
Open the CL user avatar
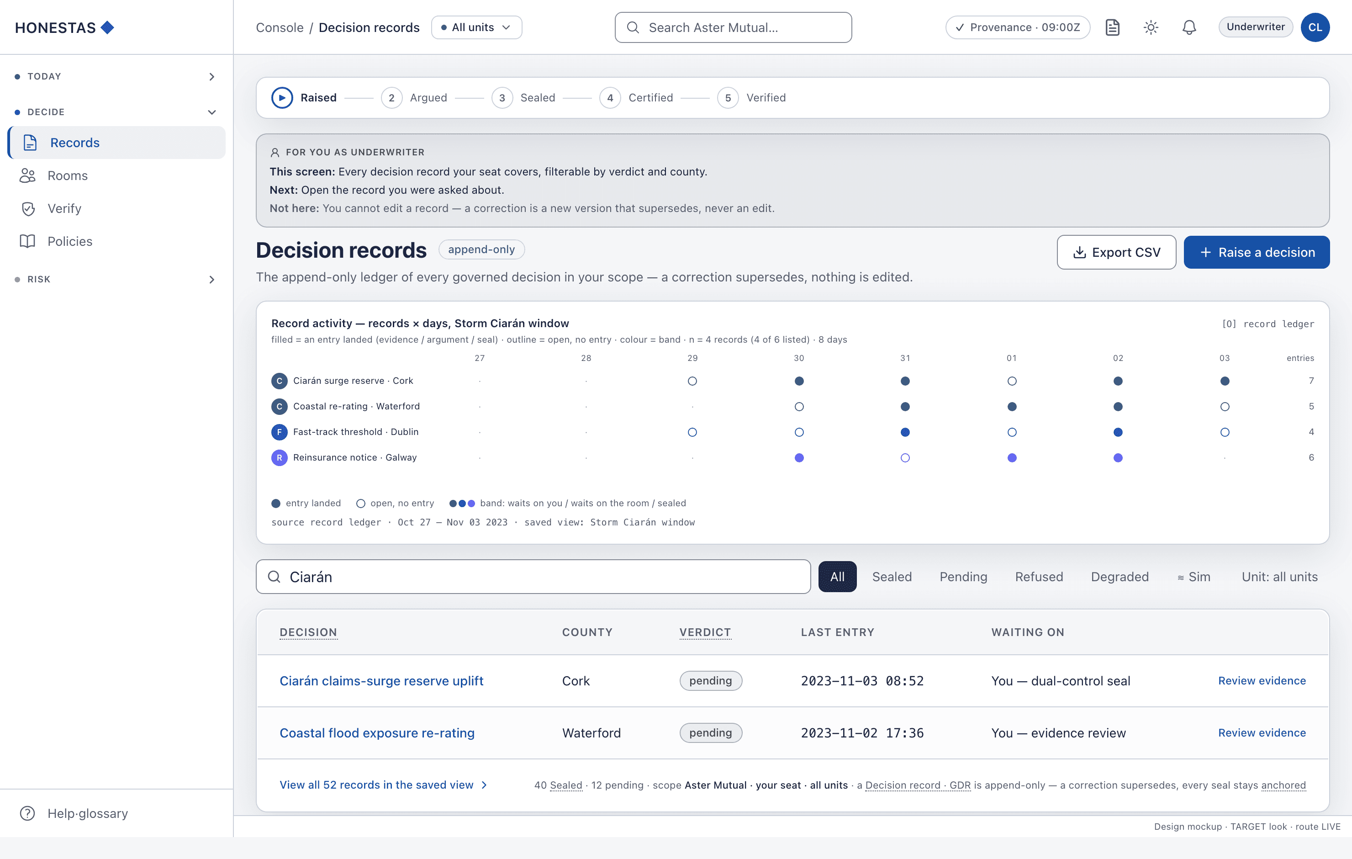[x=1315, y=27]
